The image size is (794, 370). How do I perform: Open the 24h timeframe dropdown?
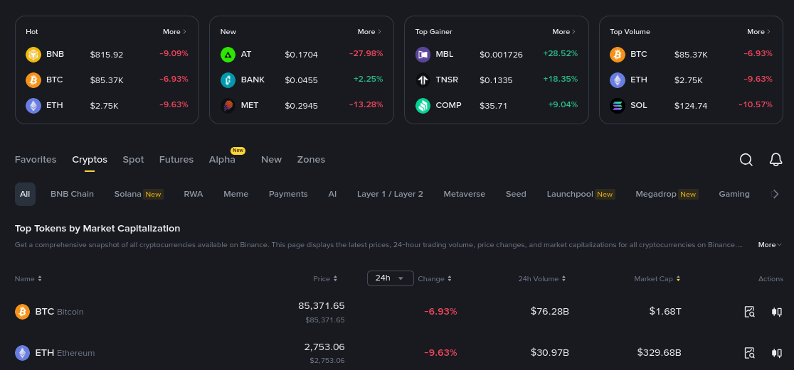[390, 278]
